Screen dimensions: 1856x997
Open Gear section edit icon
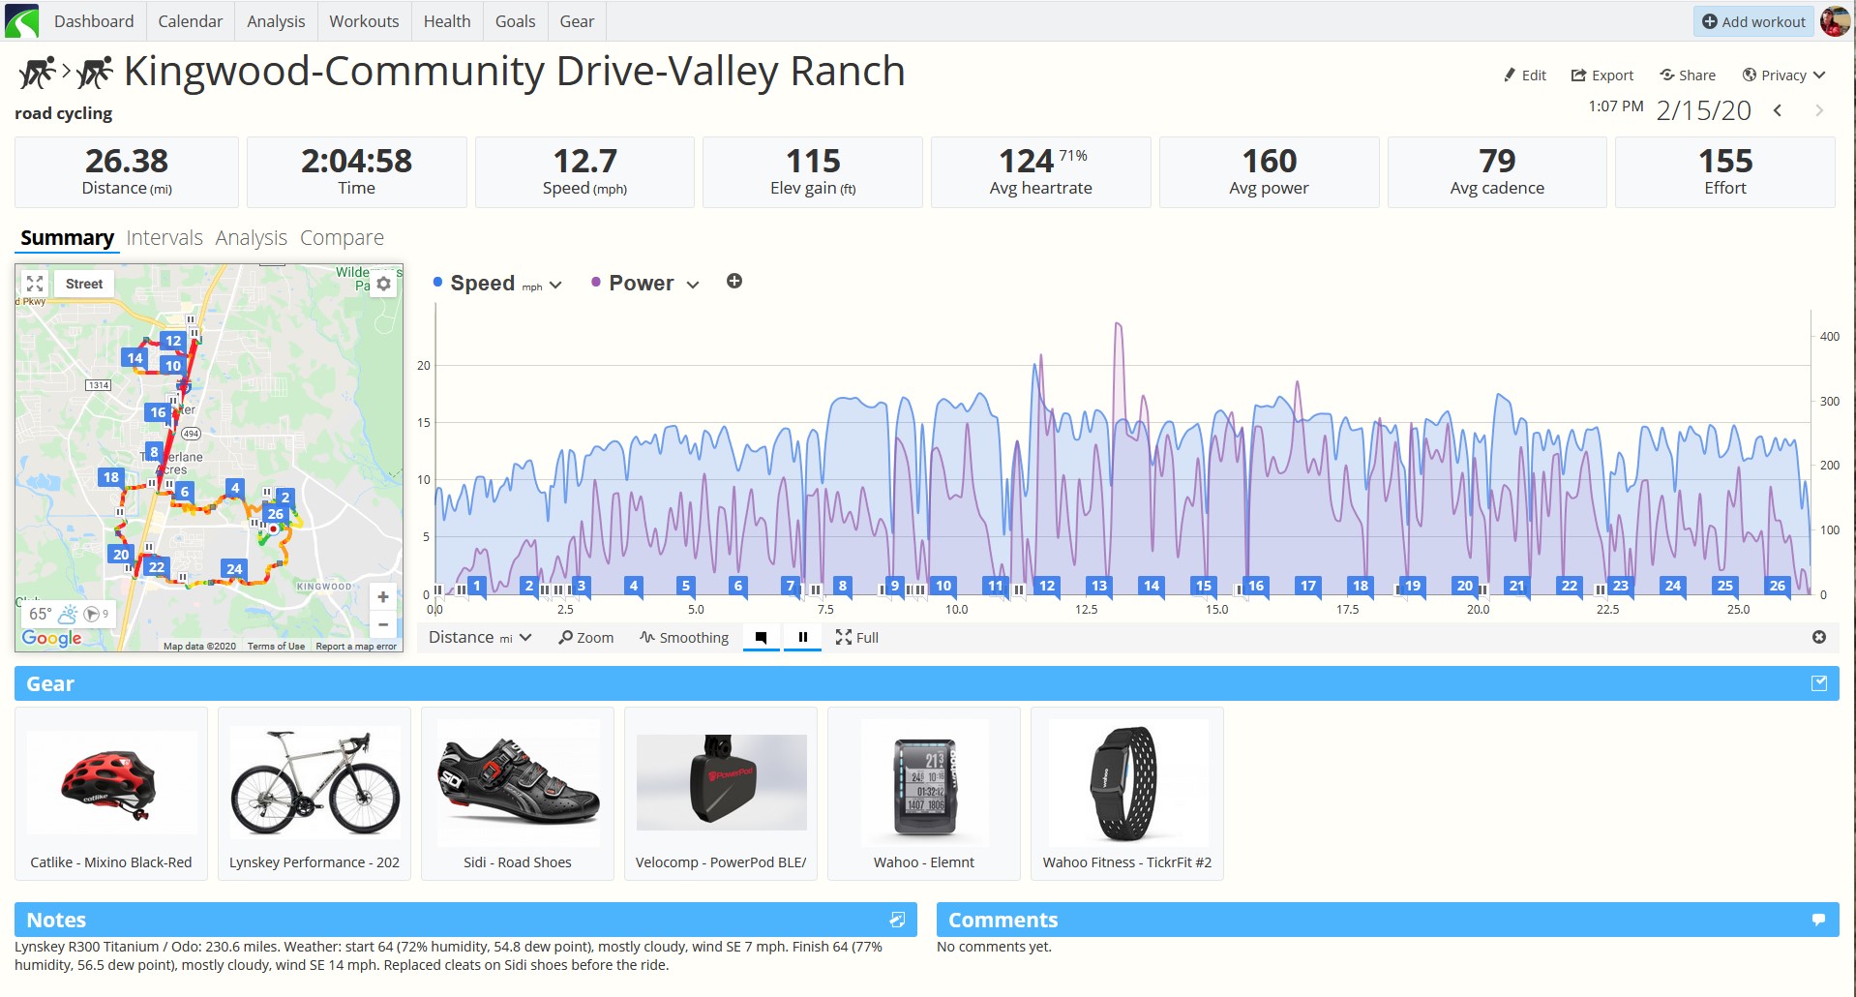[1819, 683]
